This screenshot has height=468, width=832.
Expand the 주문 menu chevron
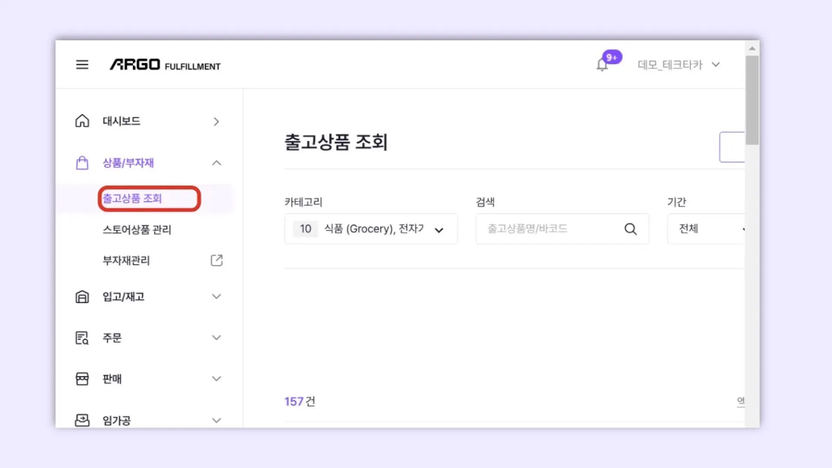click(216, 338)
